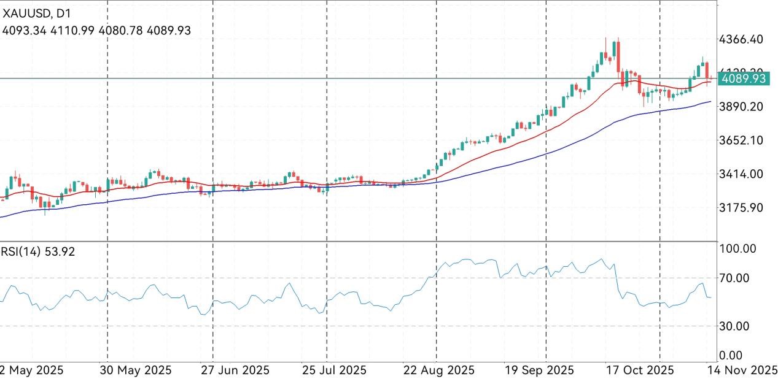Click the 3175.90 price axis label
This screenshot has width=778, height=379.
[x=741, y=208]
